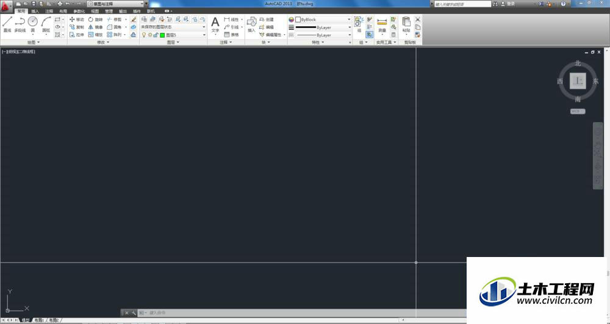Click the Paste (粘贴) icon
This screenshot has height=324, width=610.
(x=406, y=24)
